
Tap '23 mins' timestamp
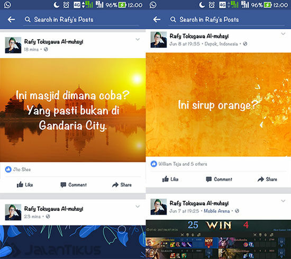(32, 216)
